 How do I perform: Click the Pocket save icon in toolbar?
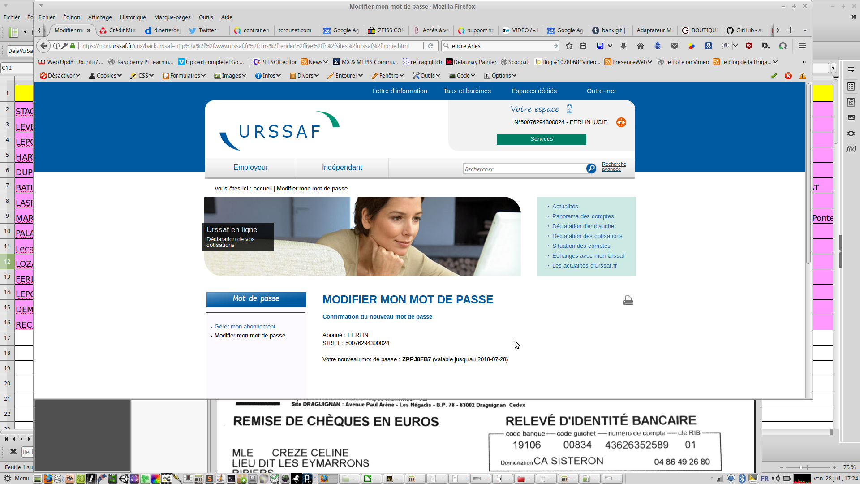pos(675,46)
